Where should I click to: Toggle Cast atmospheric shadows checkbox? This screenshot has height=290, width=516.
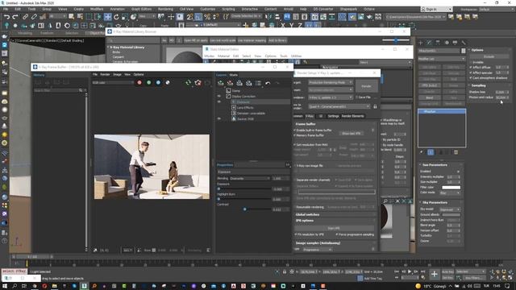(471, 78)
